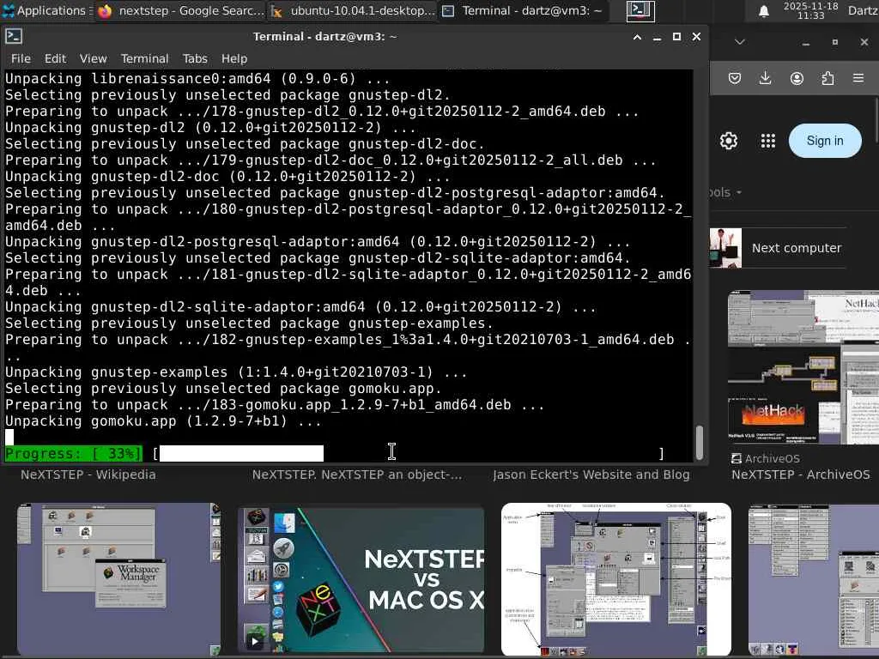This screenshot has height=659, width=879.
Task: Click the green Progress 33% label
Action: coord(73,453)
